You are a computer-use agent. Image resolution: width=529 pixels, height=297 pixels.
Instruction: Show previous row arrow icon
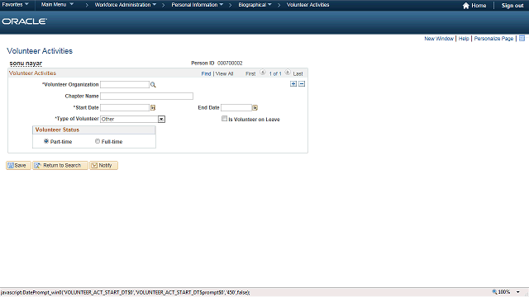pos(263,73)
